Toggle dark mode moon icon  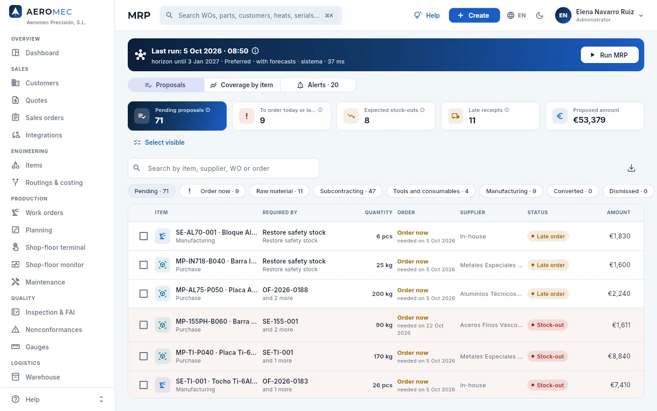coord(540,16)
